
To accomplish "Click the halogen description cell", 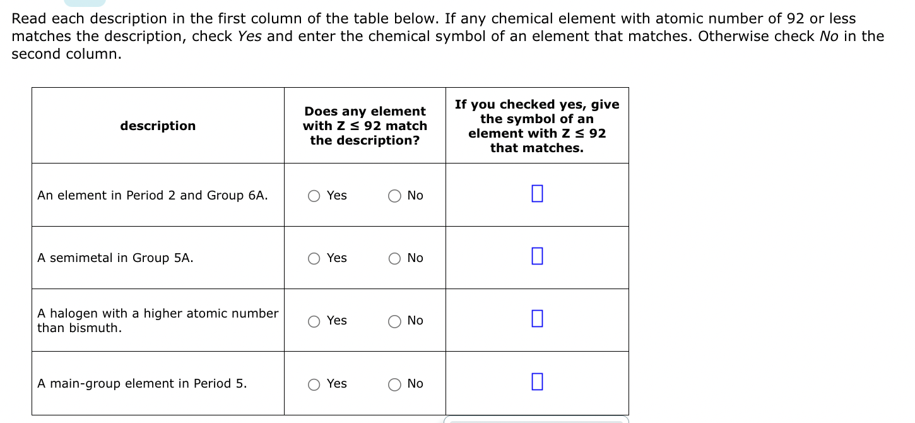I will pyautogui.click(x=158, y=320).
